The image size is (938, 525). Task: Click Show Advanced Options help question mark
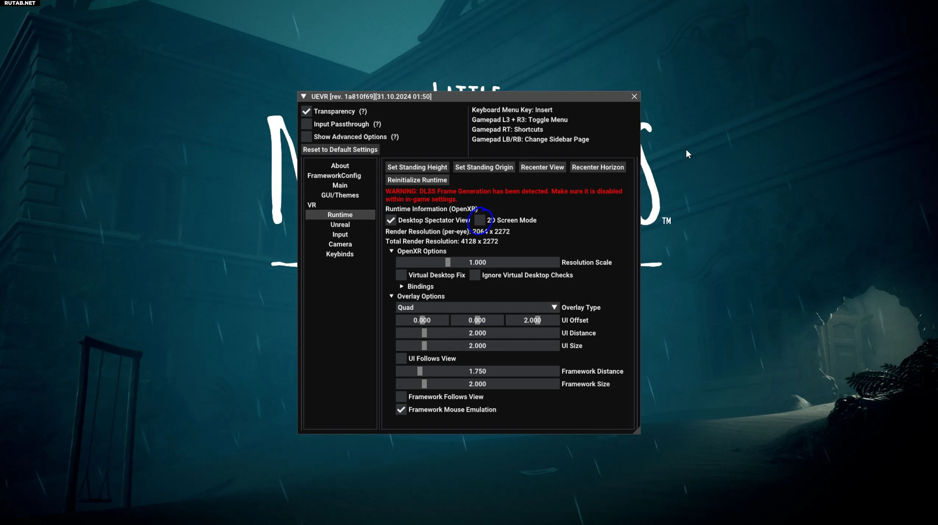coord(395,137)
